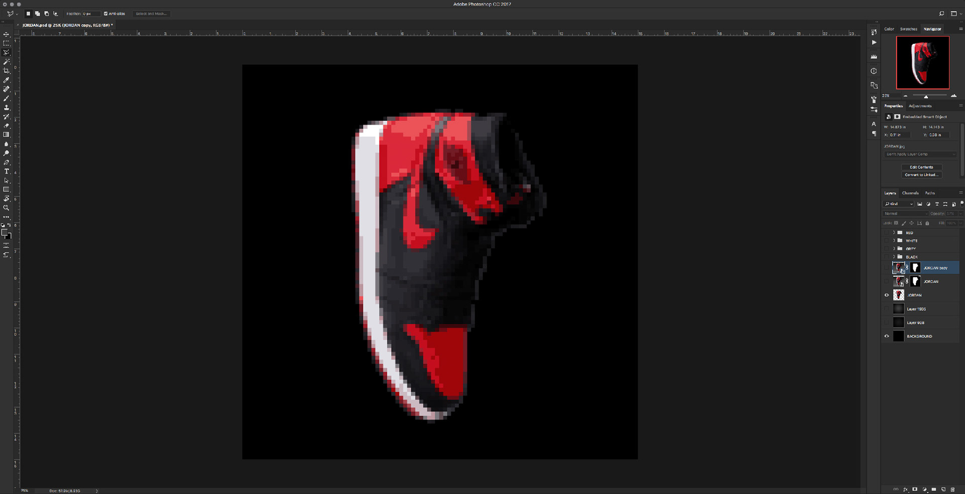Select the History Brush tool
Viewport: 965px width, 494px height.
click(6, 116)
